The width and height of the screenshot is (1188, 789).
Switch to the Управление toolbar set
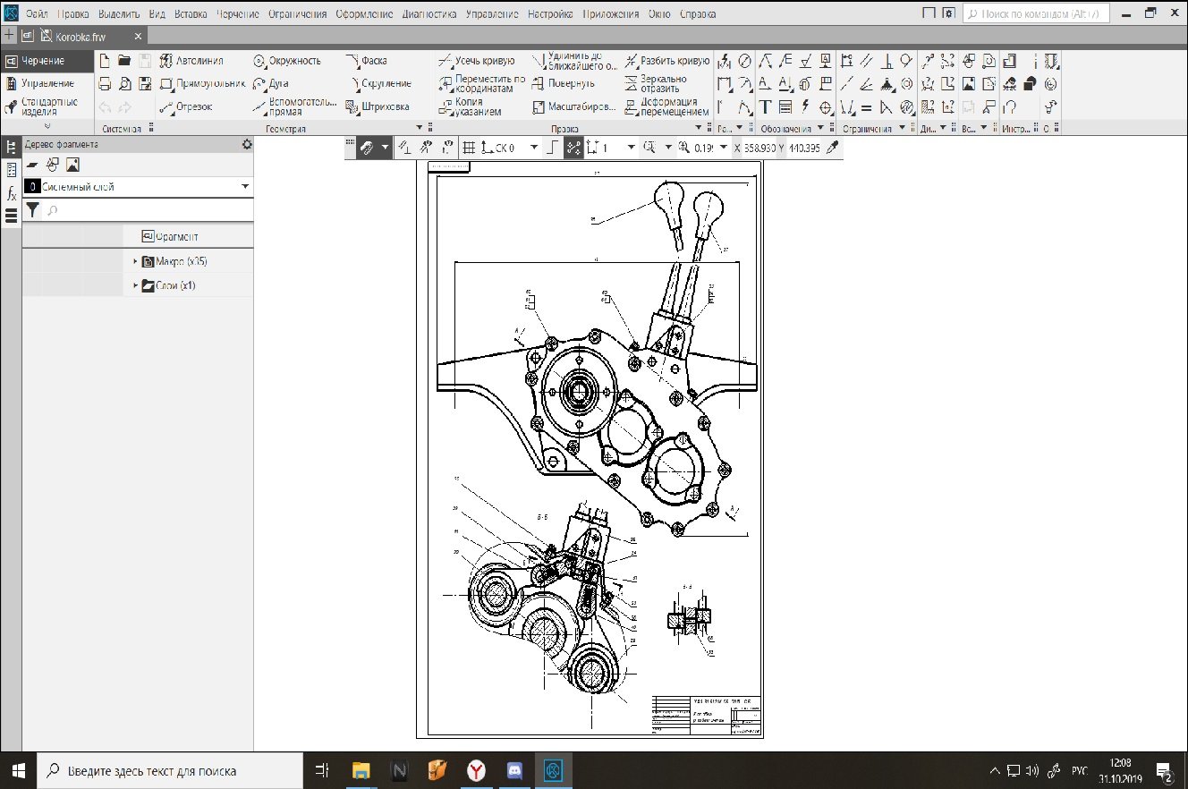47,84
